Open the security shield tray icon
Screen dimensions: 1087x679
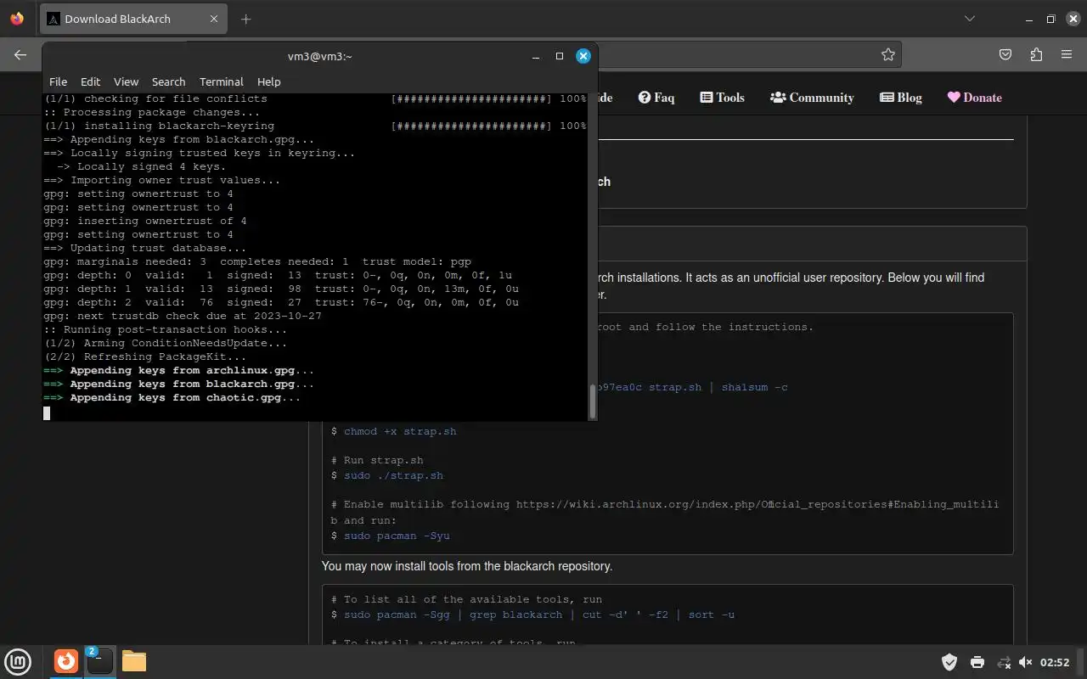click(x=950, y=662)
